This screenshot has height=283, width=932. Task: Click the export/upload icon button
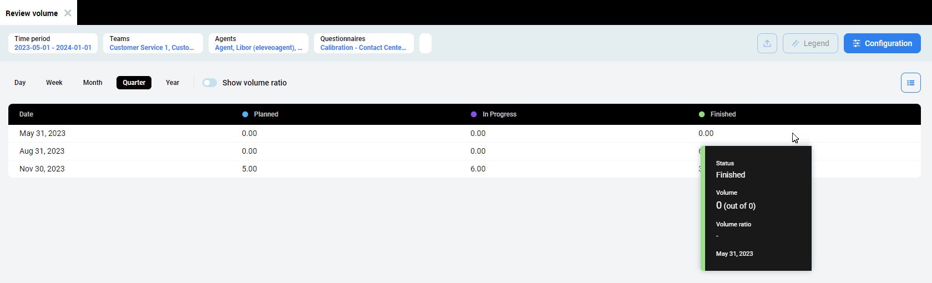767,43
